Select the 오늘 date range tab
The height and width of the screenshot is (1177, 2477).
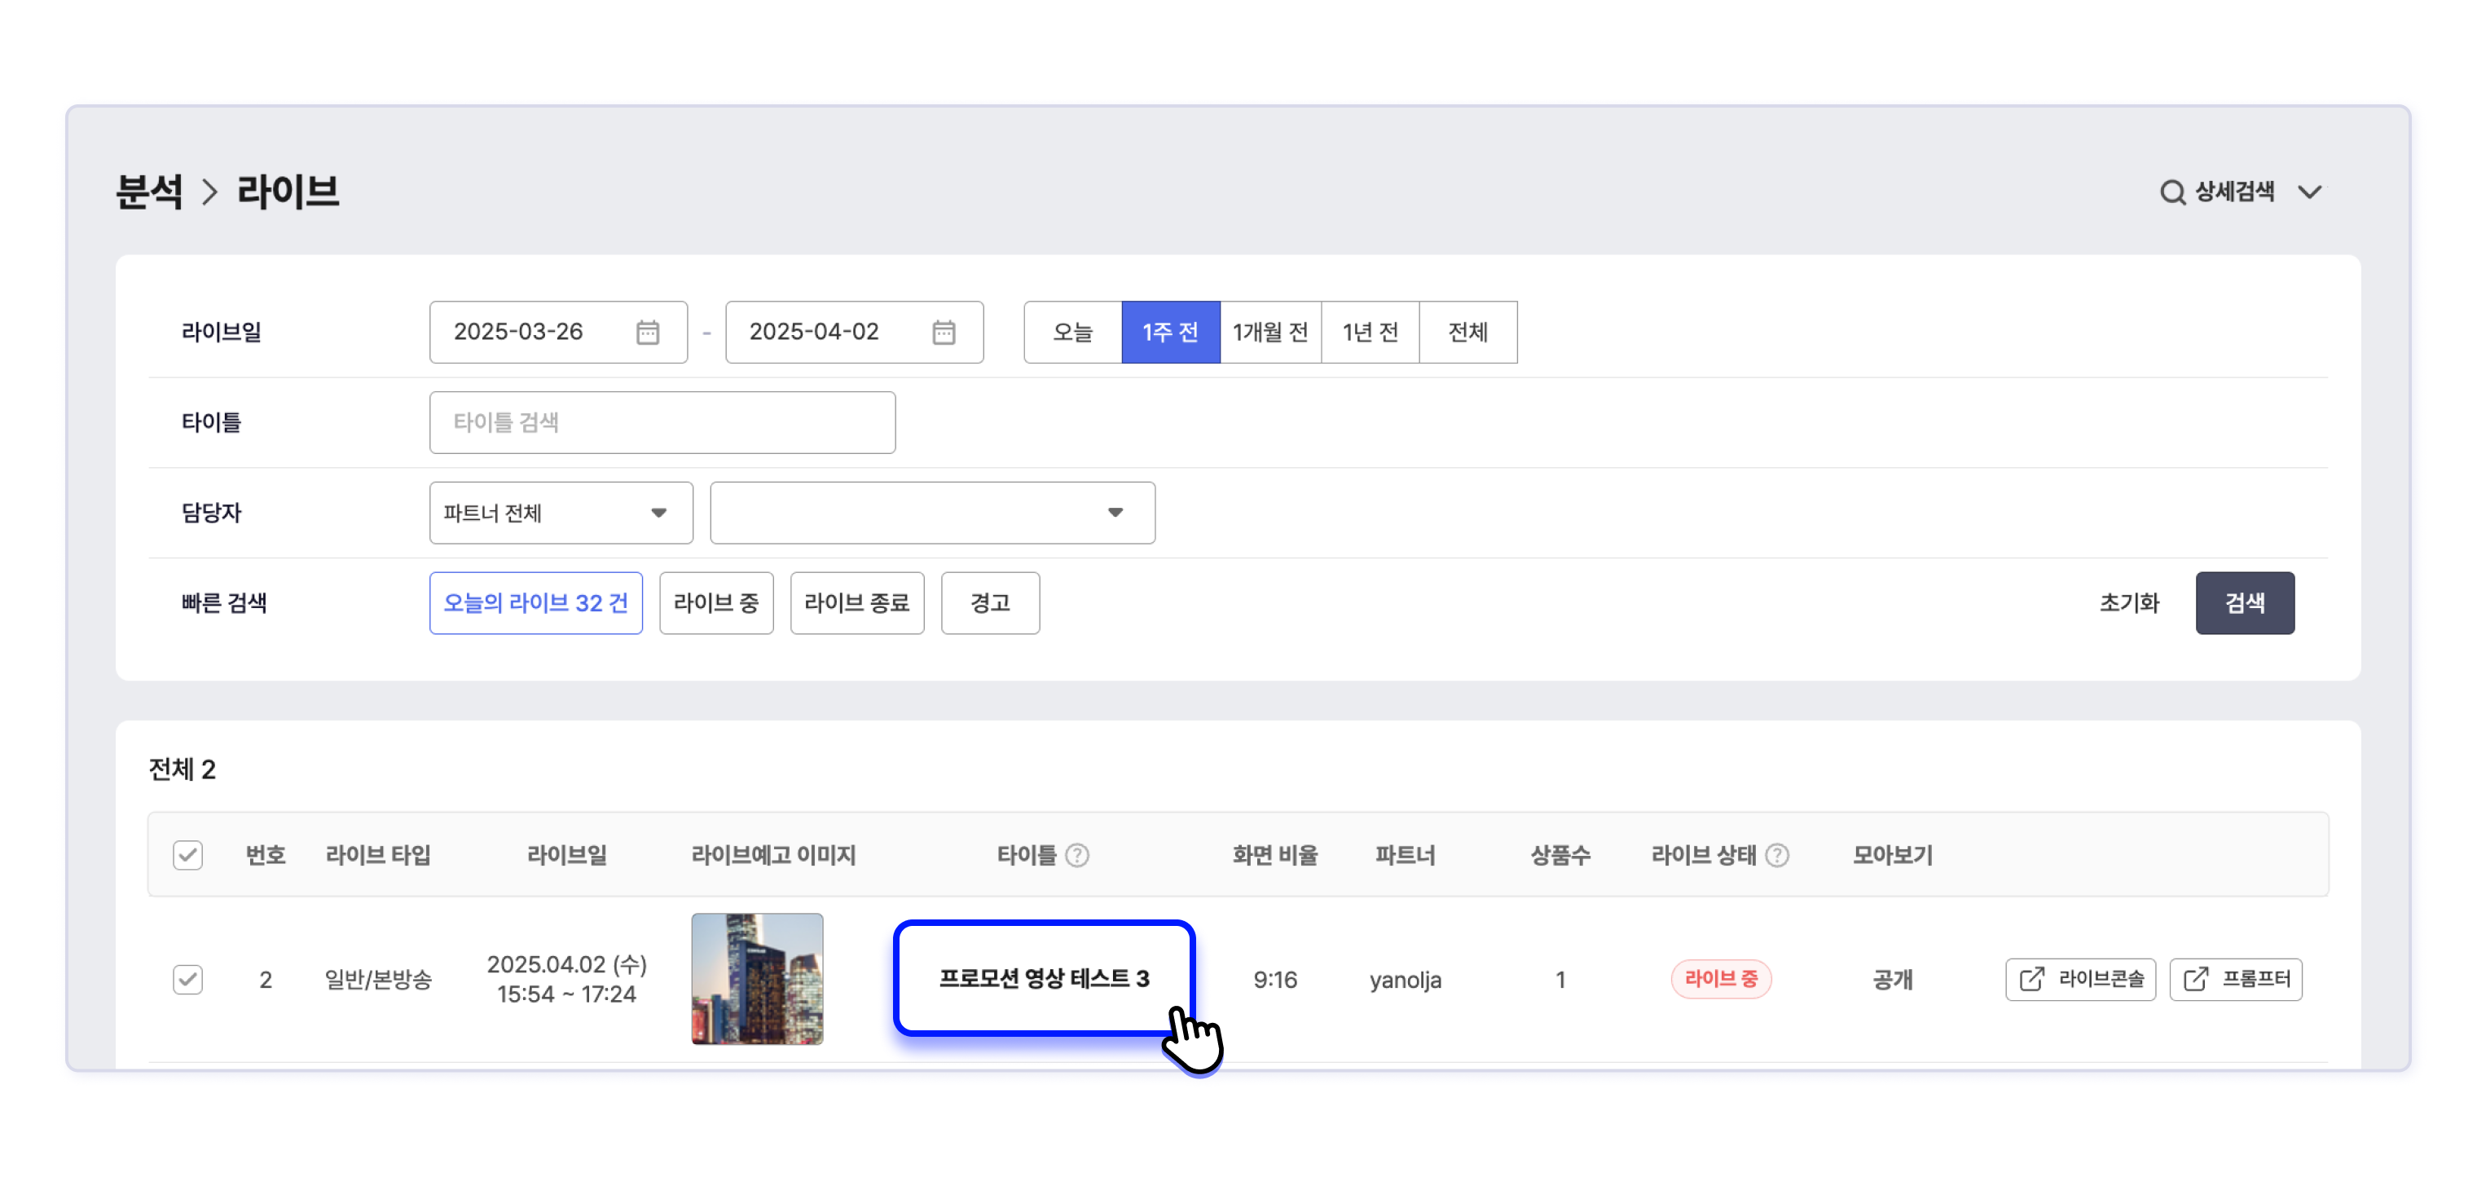tap(1072, 332)
